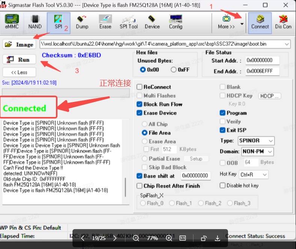
Task: Select the All Chip erase option
Action: click(145, 124)
